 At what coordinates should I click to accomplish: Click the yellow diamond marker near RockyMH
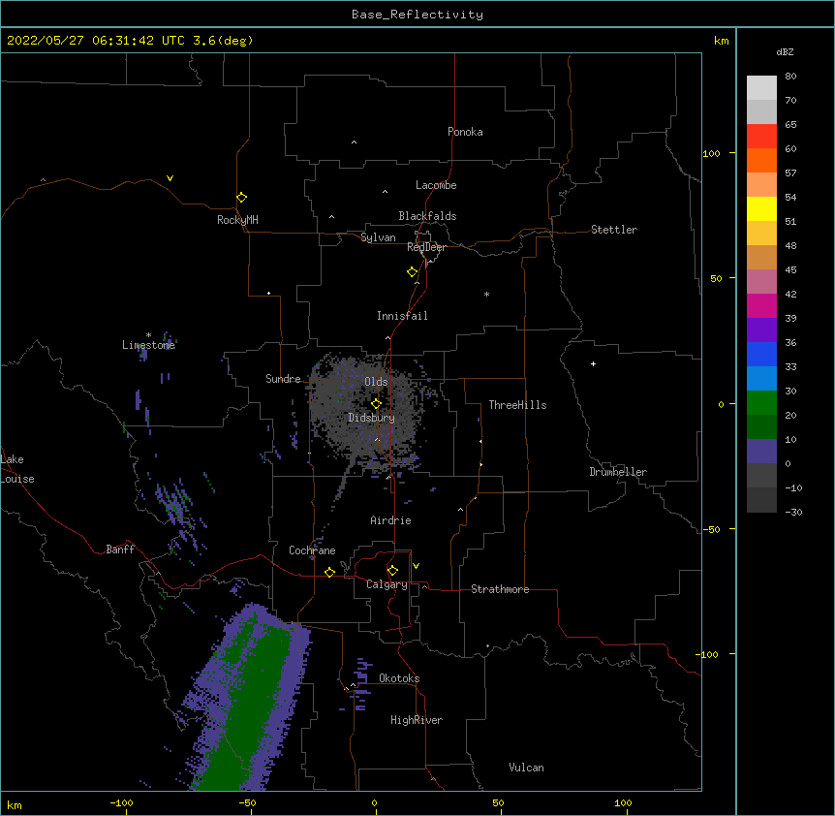point(241,198)
